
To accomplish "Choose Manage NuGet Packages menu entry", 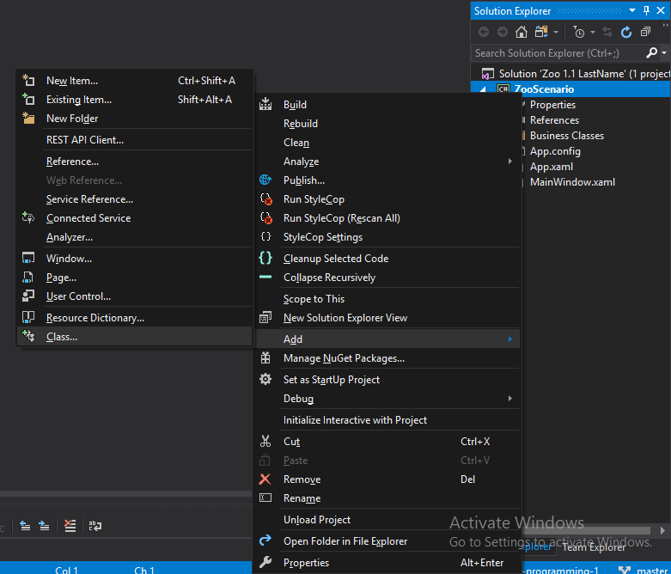I will pyautogui.click(x=344, y=358).
